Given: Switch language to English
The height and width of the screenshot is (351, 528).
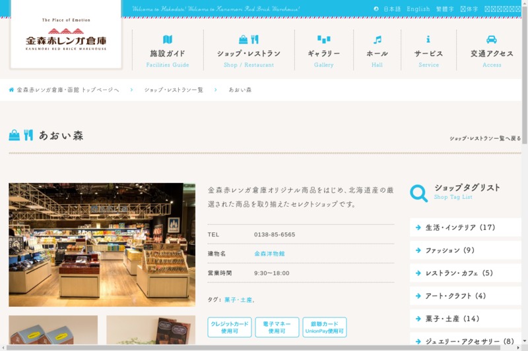Looking at the screenshot, I should tap(418, 9).
